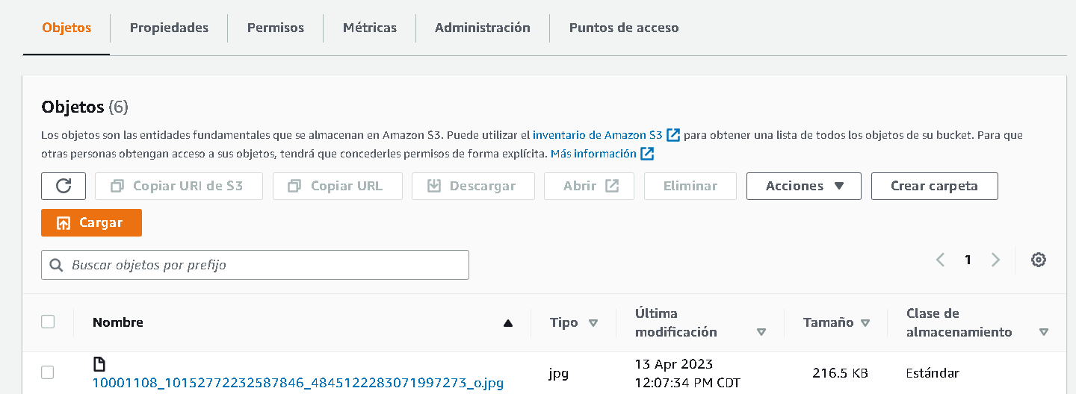Click the Cargar upload button
Image resolution: width=1076 pixels, height=394 pixels.
[x=91, y=222]
